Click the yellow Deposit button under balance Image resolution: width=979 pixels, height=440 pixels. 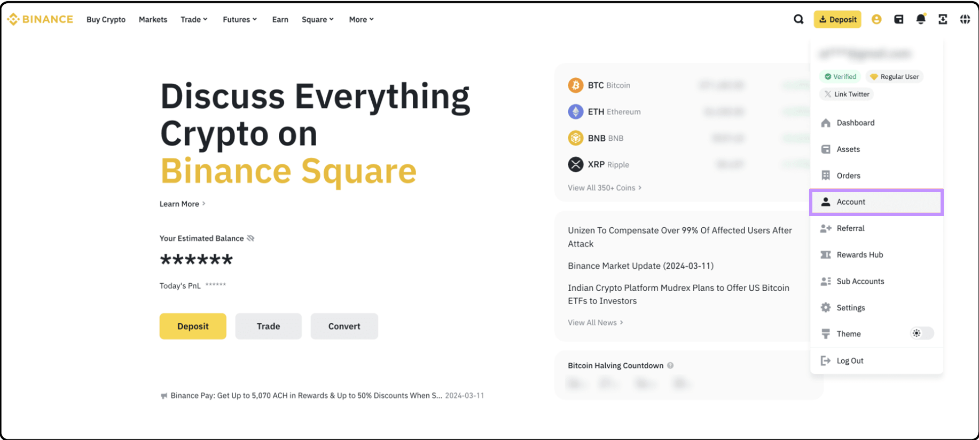coord(193,326)
